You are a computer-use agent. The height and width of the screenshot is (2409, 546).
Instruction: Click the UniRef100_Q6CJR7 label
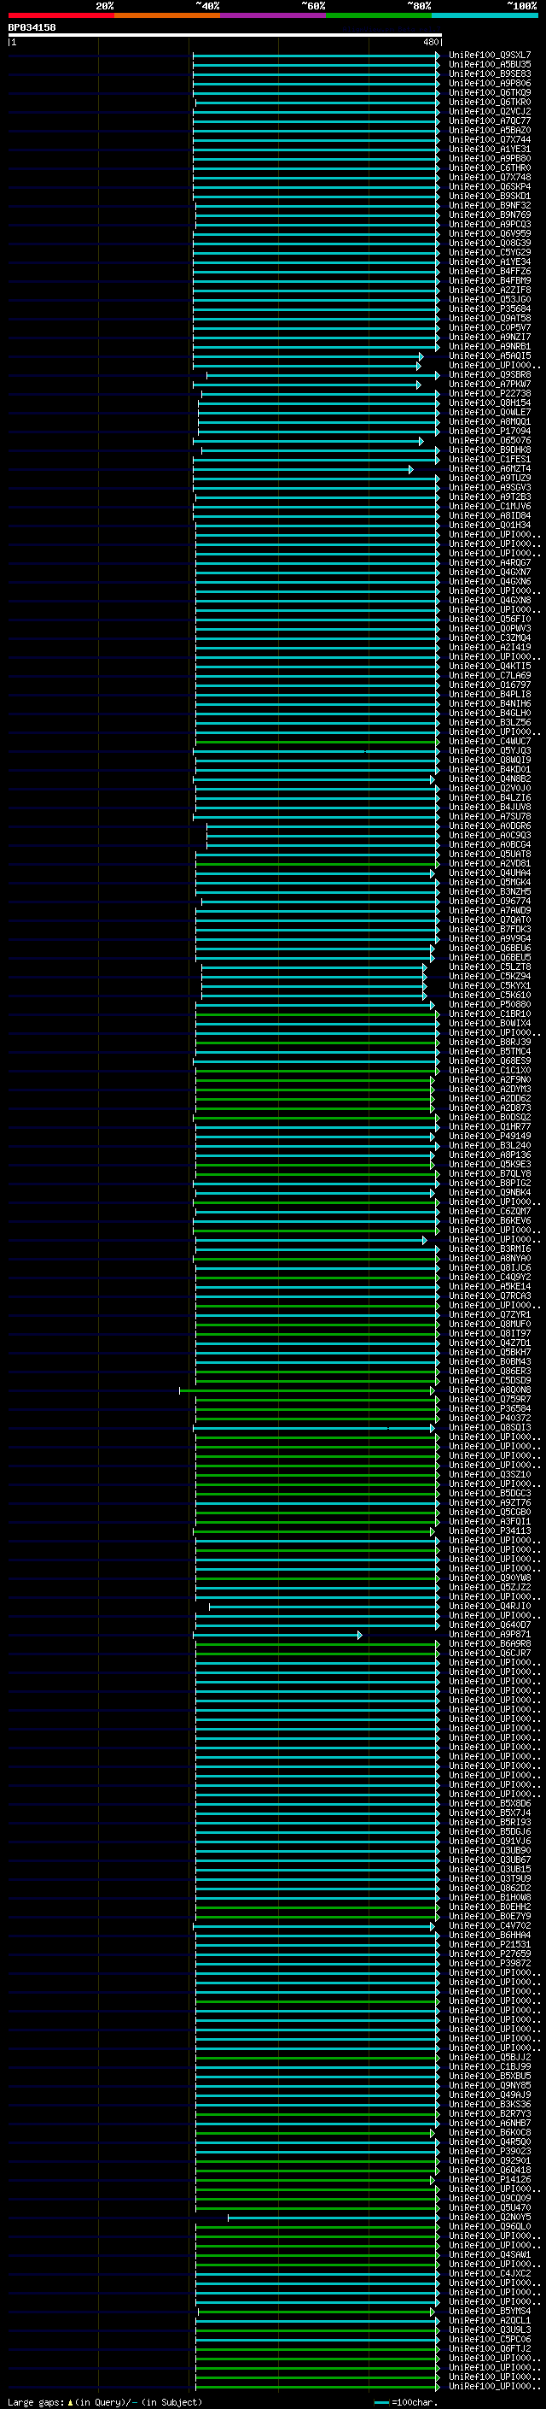pyautogui.click(x=490, y=1654)
